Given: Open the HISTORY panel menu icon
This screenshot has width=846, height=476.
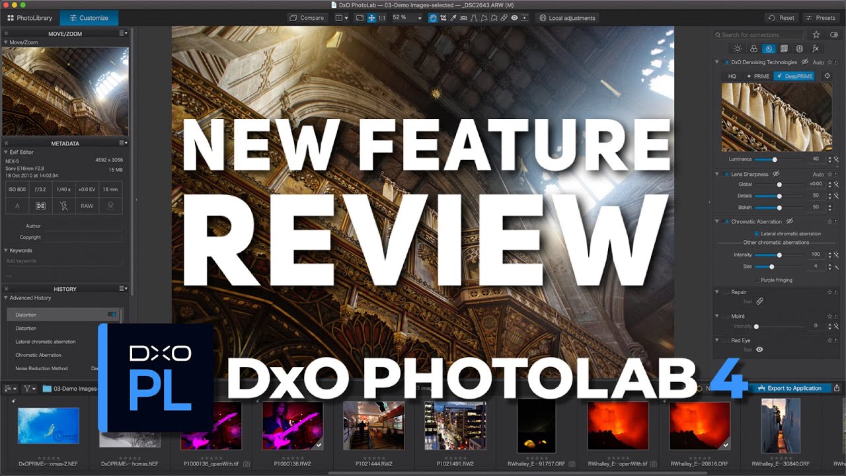Looking at the screenshot, I should (x=124, y=289).
